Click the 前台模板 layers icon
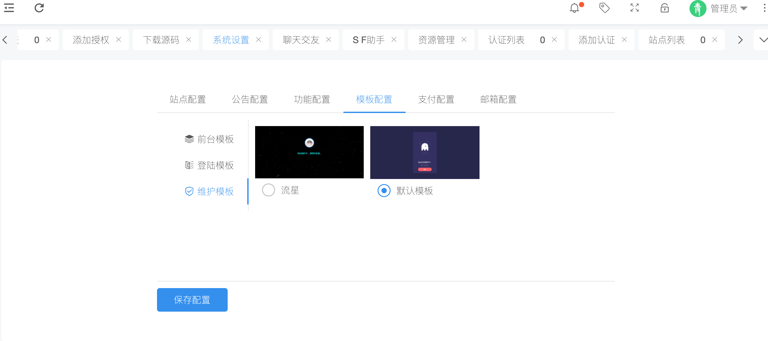The height and width of the screenshot is (341, 768). (189, 139)
